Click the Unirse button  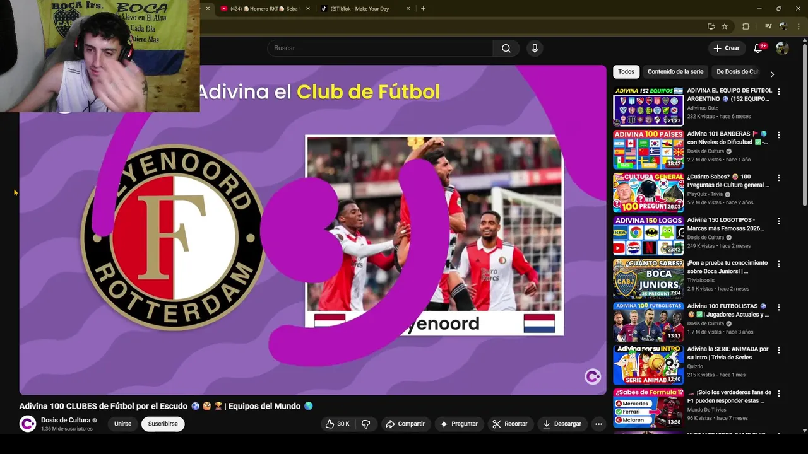pyautogui.click(x=123, y=424)
